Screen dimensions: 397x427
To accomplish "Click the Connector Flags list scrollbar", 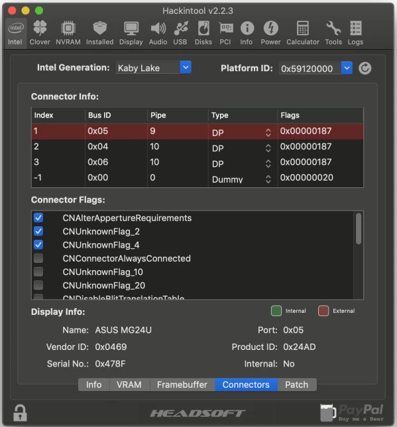I will 359,228.
